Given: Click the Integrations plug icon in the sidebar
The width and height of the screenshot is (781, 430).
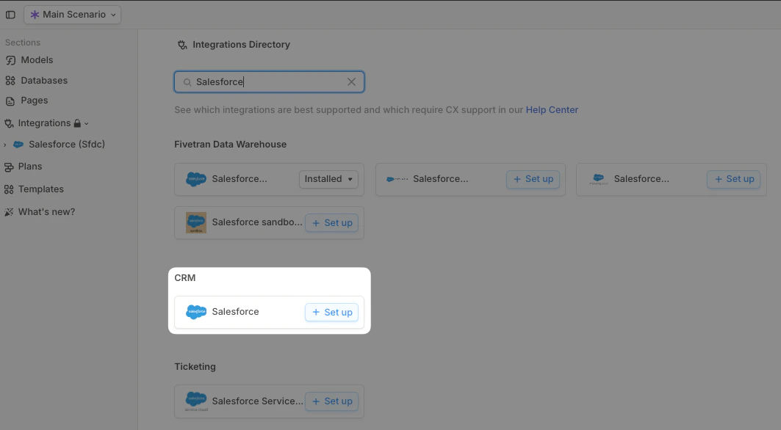Looking at the screenshot, I should 10,123.
